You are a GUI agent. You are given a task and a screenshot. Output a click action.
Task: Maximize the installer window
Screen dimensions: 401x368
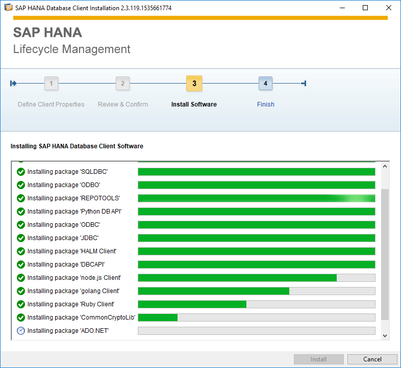tap(365, 8)
